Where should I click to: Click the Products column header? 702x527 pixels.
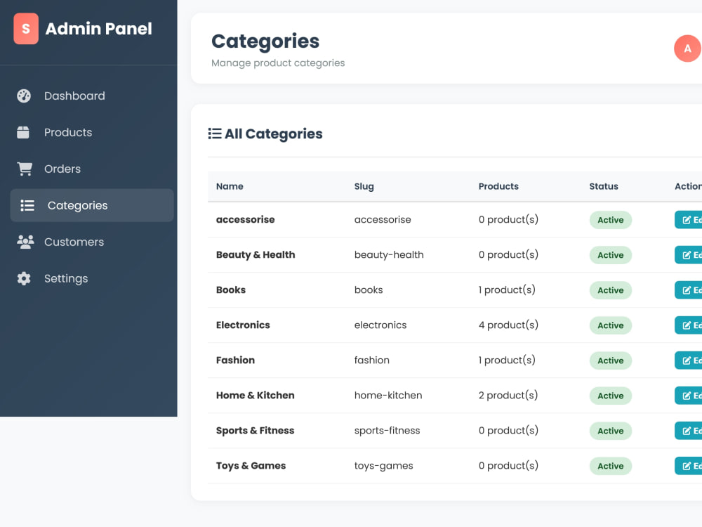pos(498,186)
